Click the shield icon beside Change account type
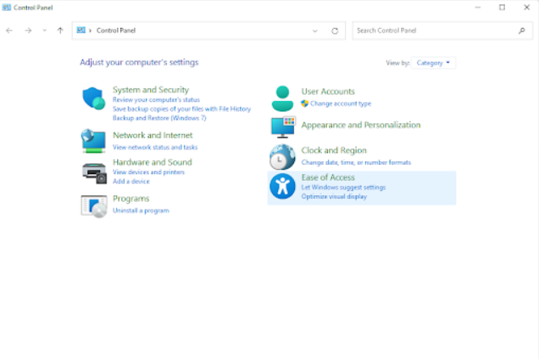The width and height of the screenshot is (539, 359). pyautogui.click(x=304, y=104)
